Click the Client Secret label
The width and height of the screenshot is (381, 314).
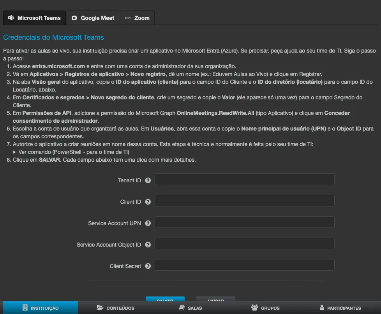click(125, 266)
